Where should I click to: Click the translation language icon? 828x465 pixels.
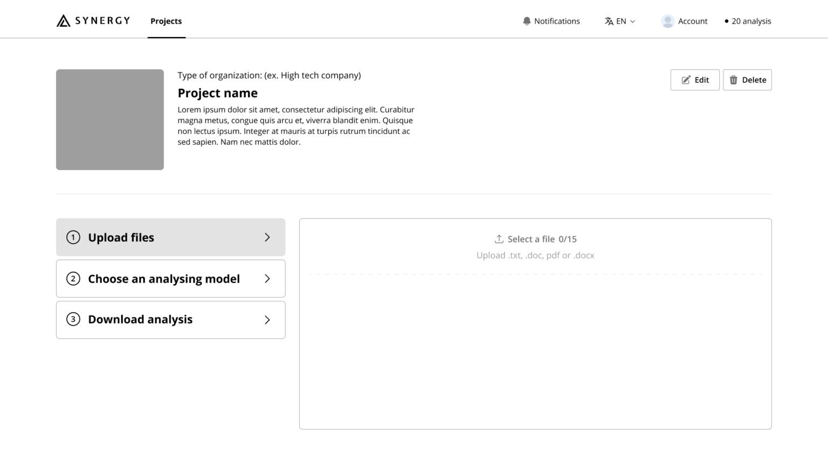pos(610,21)
